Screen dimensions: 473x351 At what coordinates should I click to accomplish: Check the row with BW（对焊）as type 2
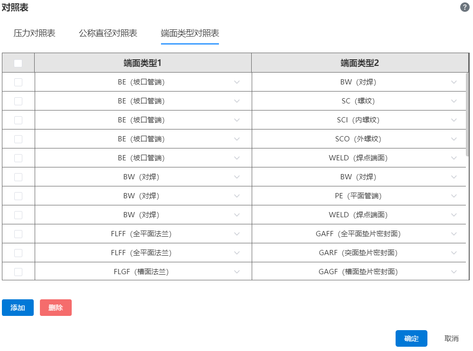click(18, 82)
